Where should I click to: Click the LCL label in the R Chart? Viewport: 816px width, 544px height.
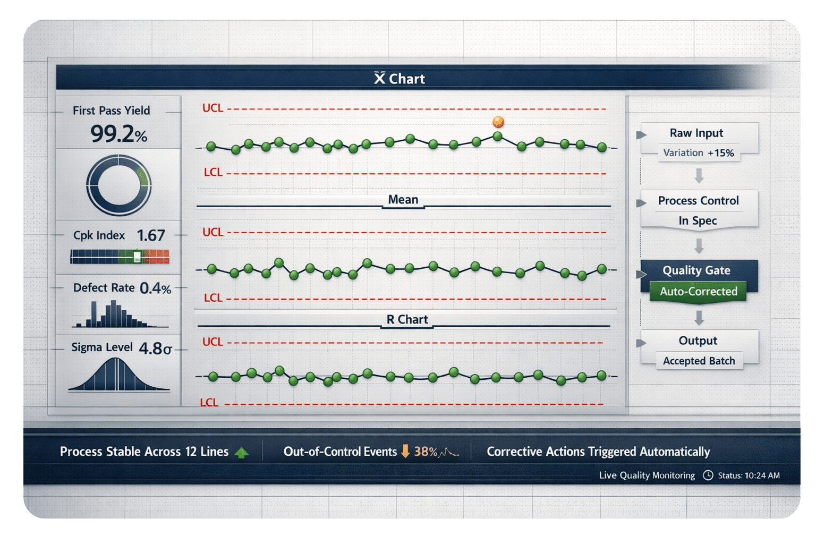tap(209, 403)
